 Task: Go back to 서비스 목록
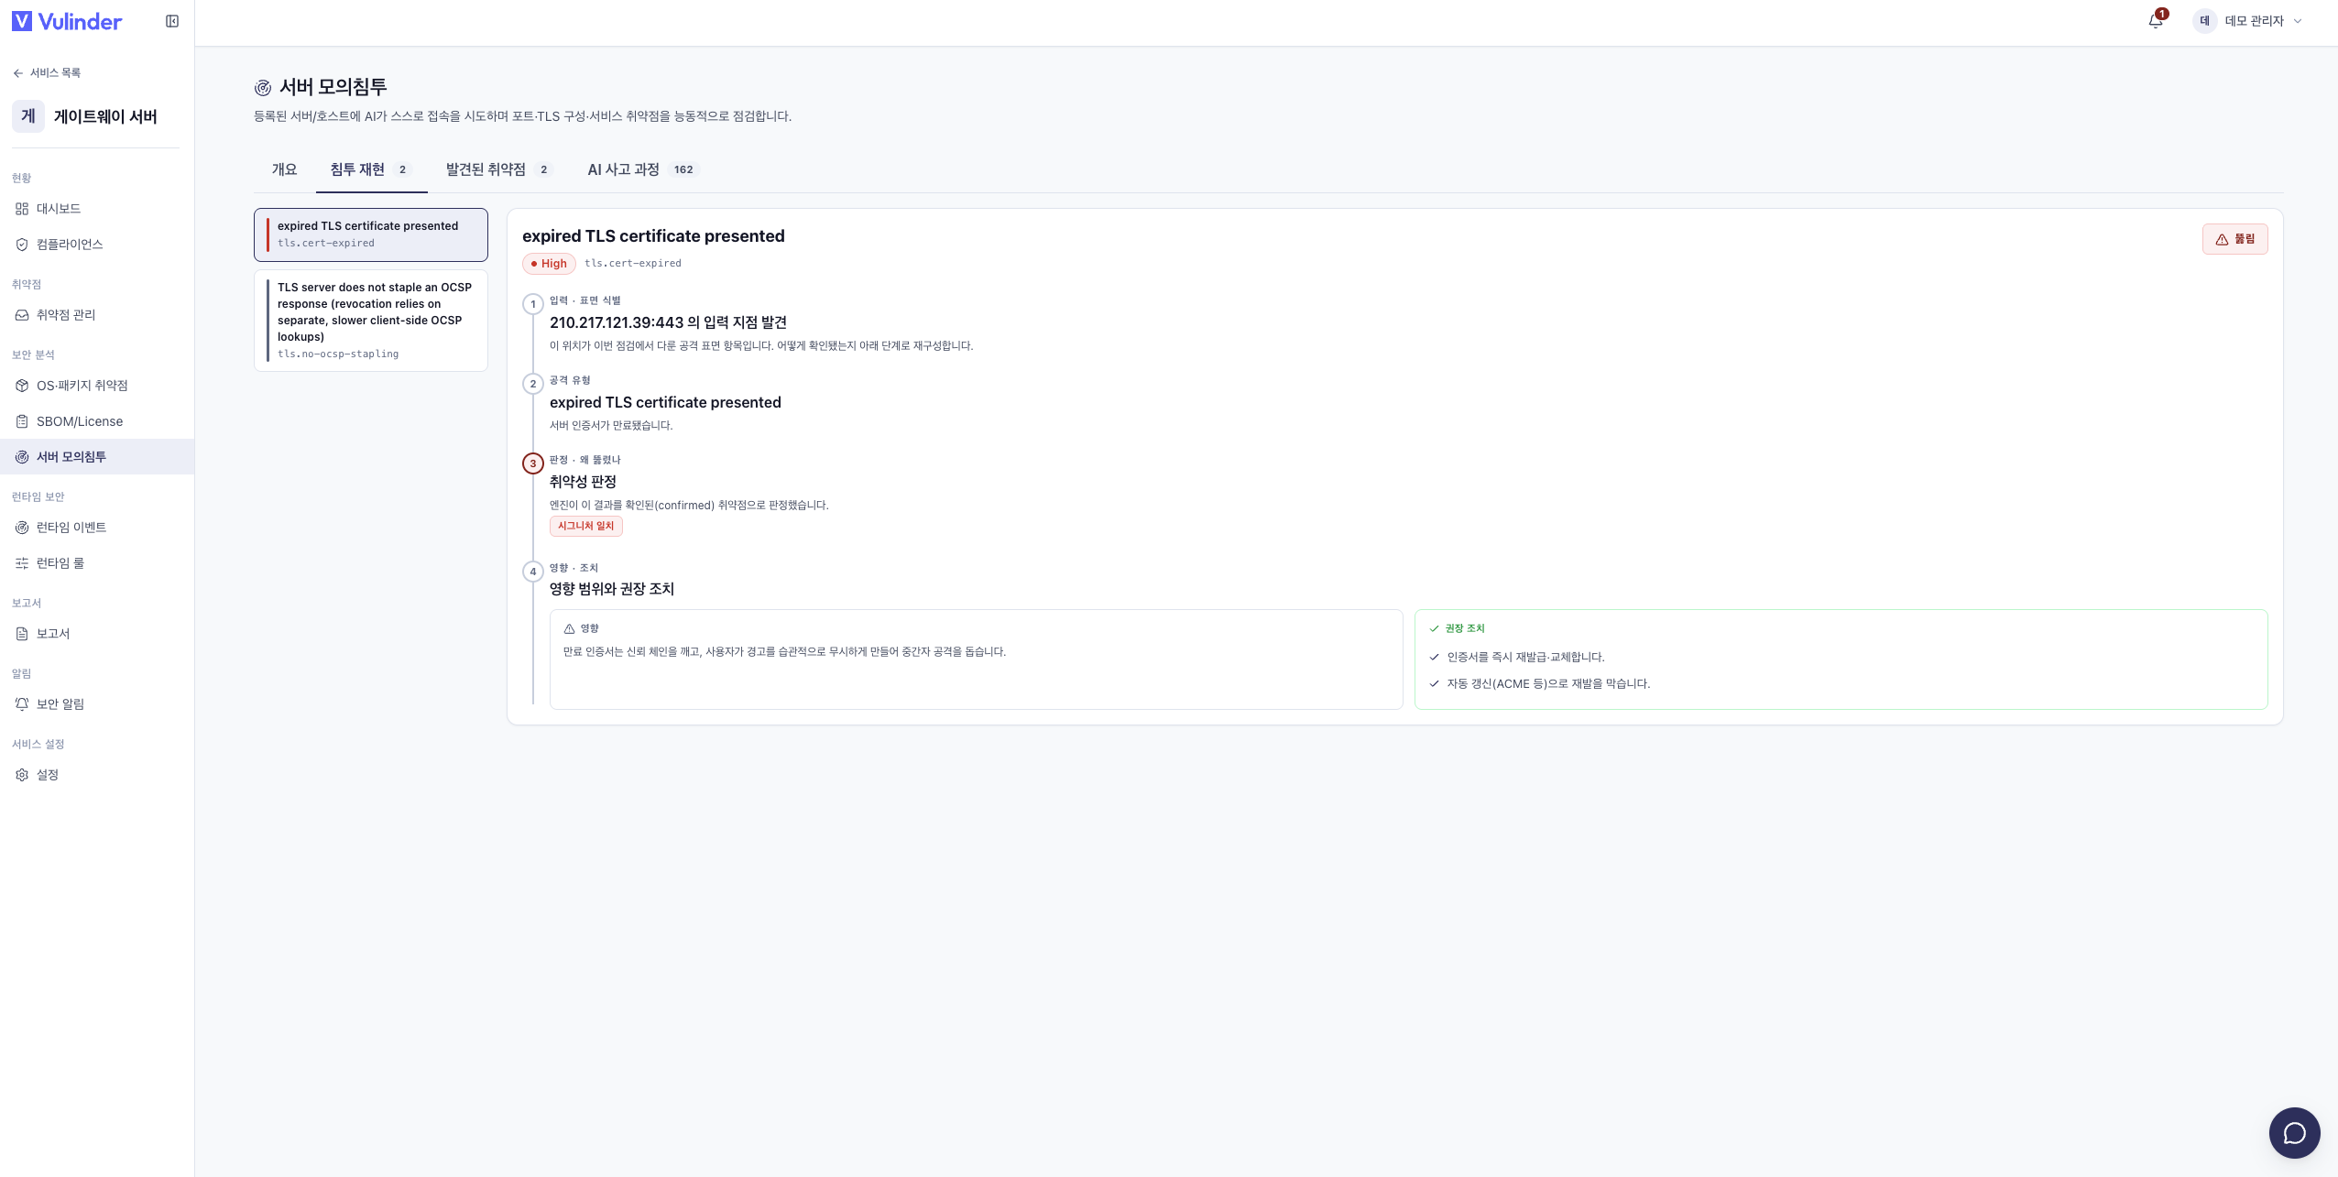pos(47,73)
